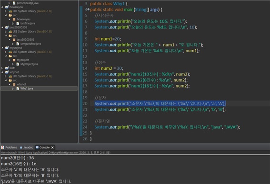
Task: Click console output line with 'b' and 'B'
Action: point(30,175)
